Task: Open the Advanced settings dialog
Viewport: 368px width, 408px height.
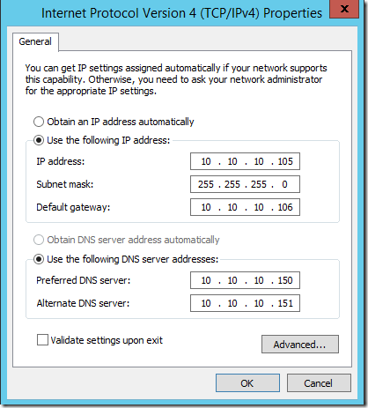Action: tap(300, 344)
